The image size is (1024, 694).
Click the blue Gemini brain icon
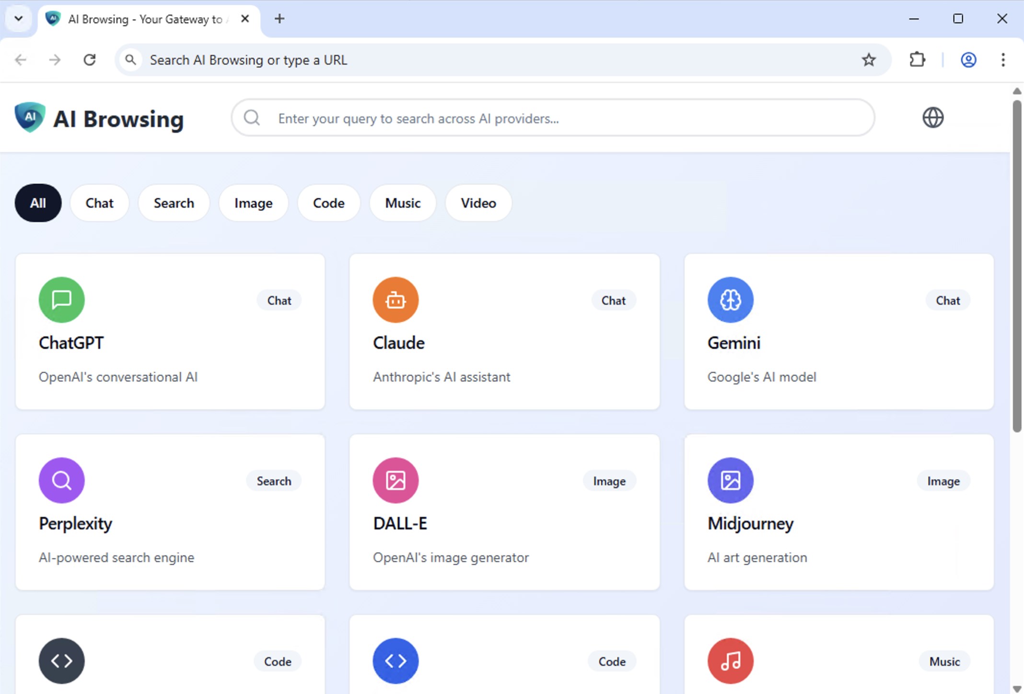(730, 300)
